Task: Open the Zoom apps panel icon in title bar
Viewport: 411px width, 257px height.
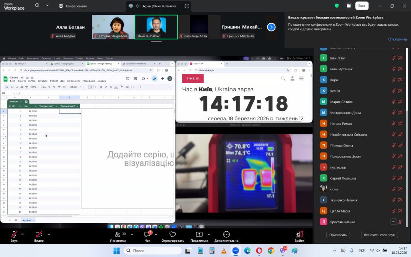Action: [x=349, y=6]
